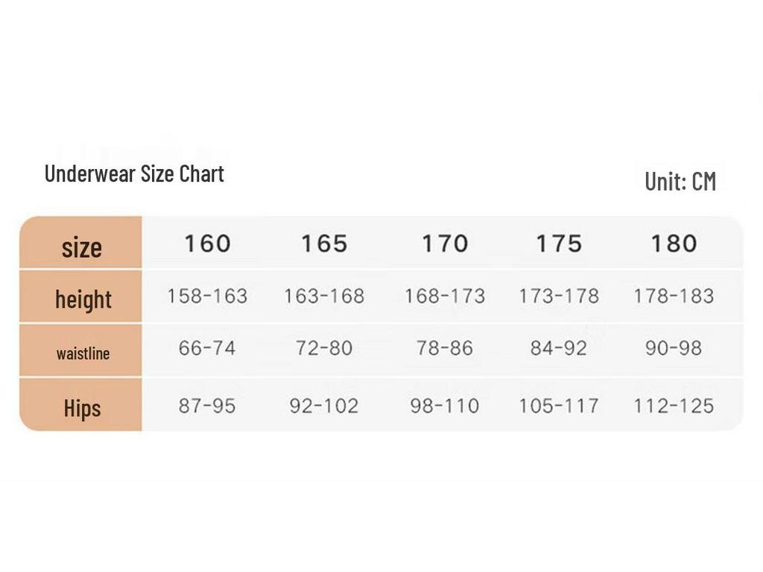Click the size 160 column heading
763x572 pixels.
[207, 244]
